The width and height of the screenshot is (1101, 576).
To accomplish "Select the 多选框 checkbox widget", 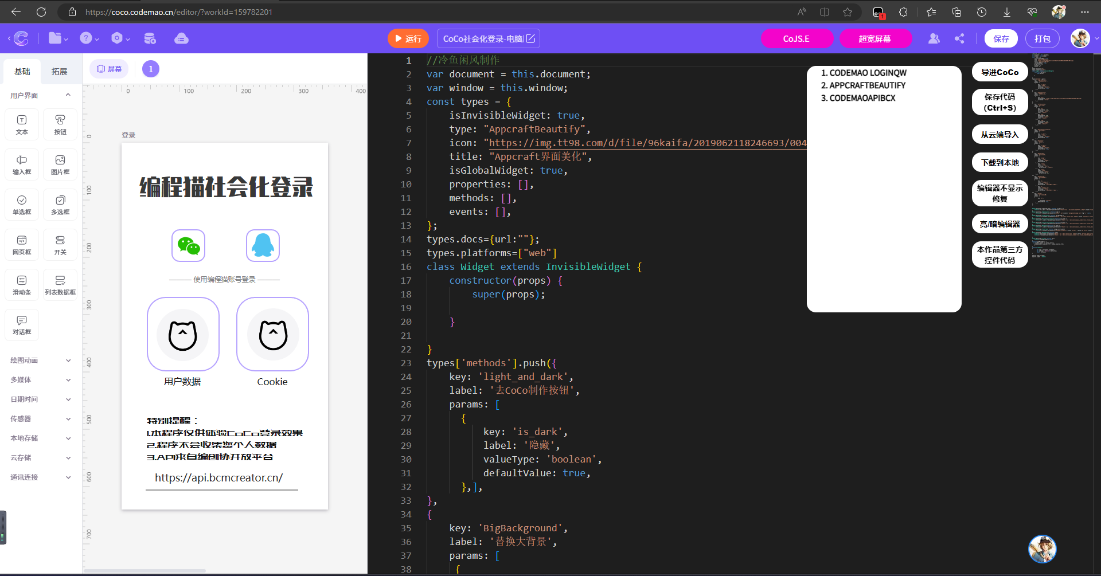I will click(60, 205).
